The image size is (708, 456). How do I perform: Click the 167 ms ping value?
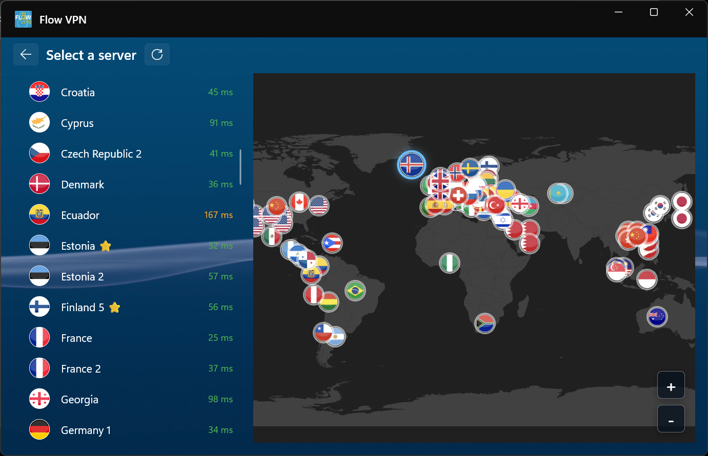[x=218, y=215]
